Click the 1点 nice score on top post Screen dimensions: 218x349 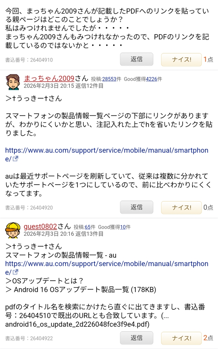[x=208, y=59]
